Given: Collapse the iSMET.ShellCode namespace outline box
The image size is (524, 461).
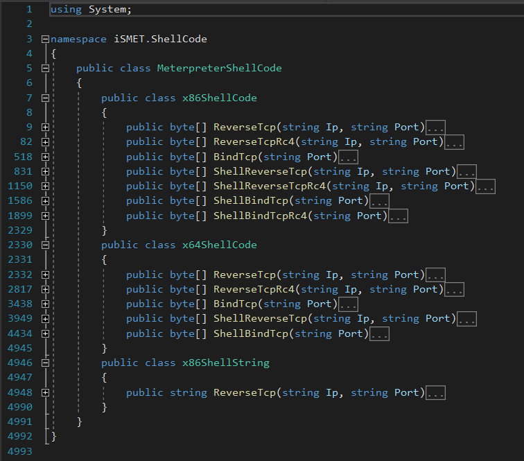Looking at the screenshot, I should point(46,39).
